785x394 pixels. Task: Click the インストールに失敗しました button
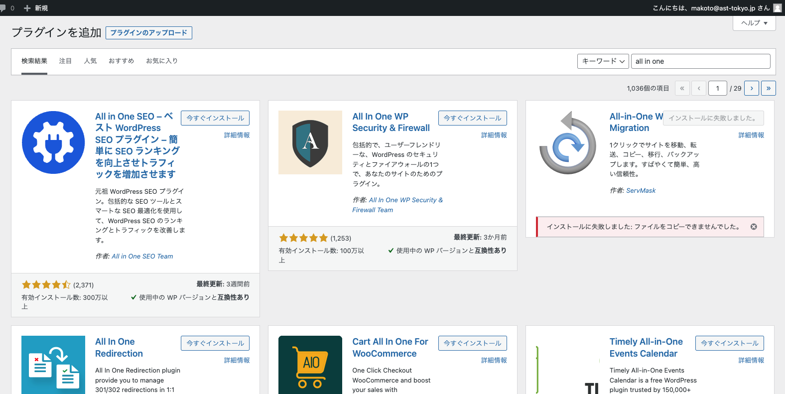click(x=713, y=118)
